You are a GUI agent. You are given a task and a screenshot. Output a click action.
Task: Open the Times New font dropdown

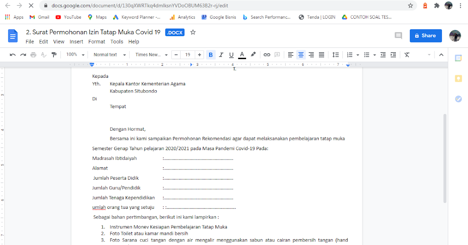tap(151, 55)
